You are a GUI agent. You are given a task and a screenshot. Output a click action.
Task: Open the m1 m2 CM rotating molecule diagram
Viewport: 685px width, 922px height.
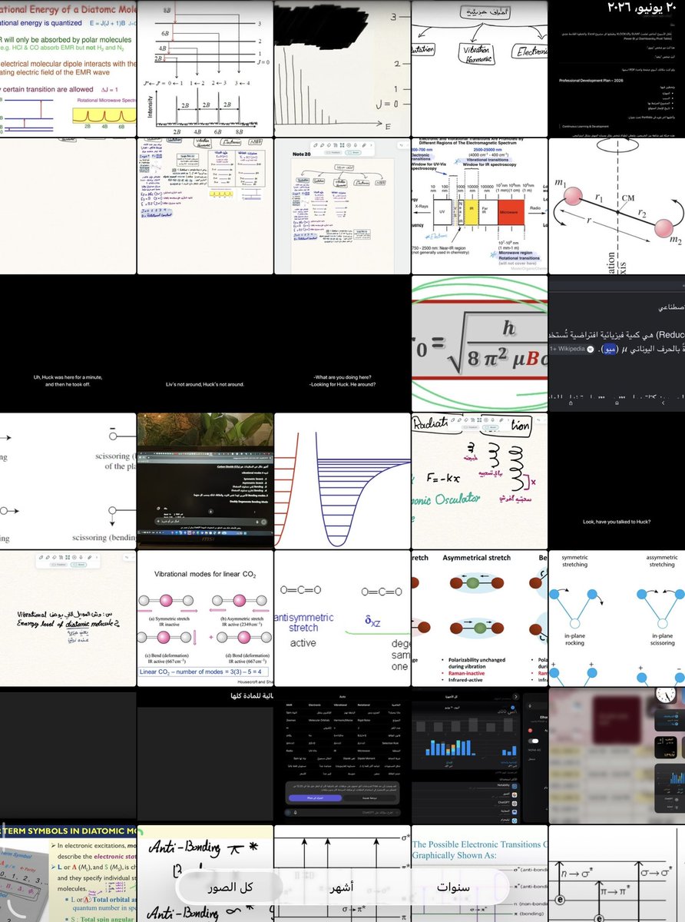[617, 206]
